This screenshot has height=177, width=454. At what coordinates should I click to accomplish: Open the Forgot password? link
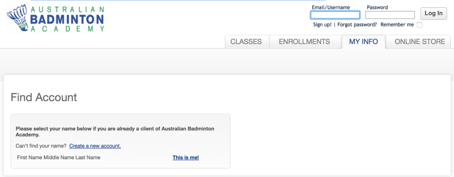(357, 25)
